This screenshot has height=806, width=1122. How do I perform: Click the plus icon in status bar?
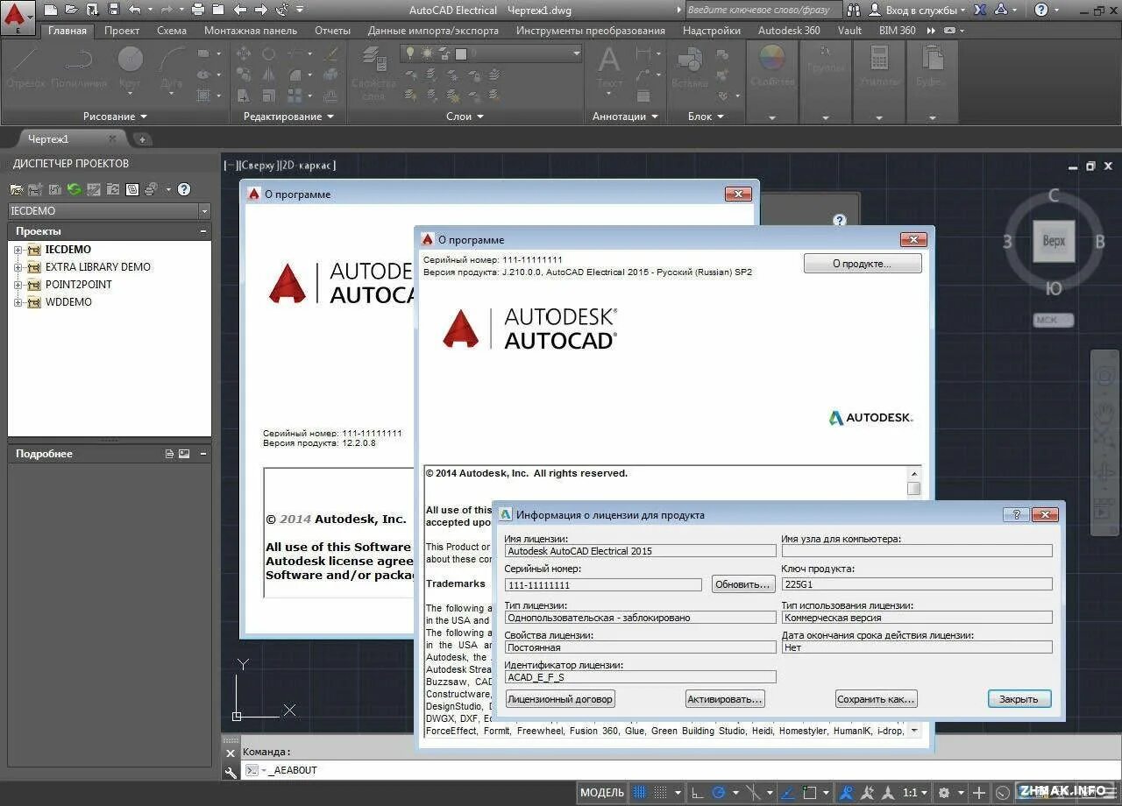[980, 793]
